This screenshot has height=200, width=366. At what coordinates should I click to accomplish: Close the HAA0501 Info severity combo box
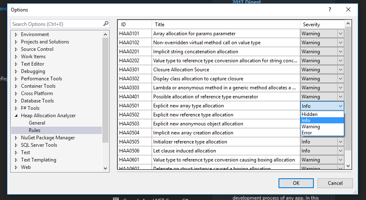tap(322, 106)
